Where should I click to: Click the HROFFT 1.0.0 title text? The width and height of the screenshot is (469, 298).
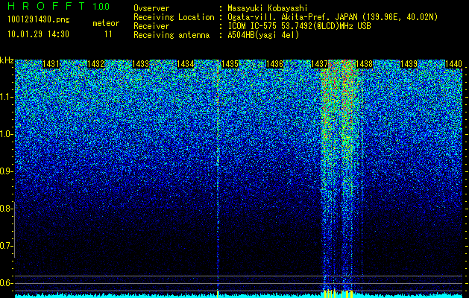pyautogui.click(x=59, y=6)
